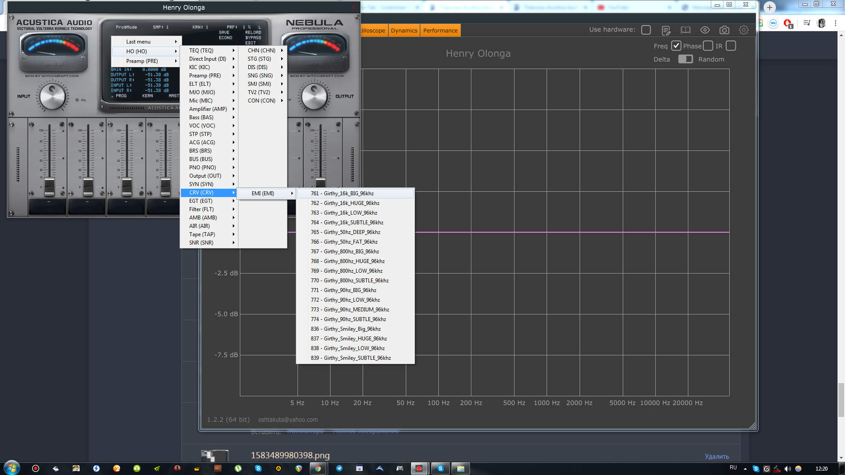The image size is (845, 475).
Task: Select 765 - Girthy_50hz_DEEP_96khz preset
Action: [356, 232]
